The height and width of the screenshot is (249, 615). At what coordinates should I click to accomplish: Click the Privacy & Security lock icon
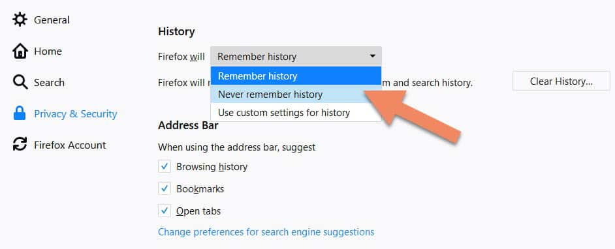point(20,113)
